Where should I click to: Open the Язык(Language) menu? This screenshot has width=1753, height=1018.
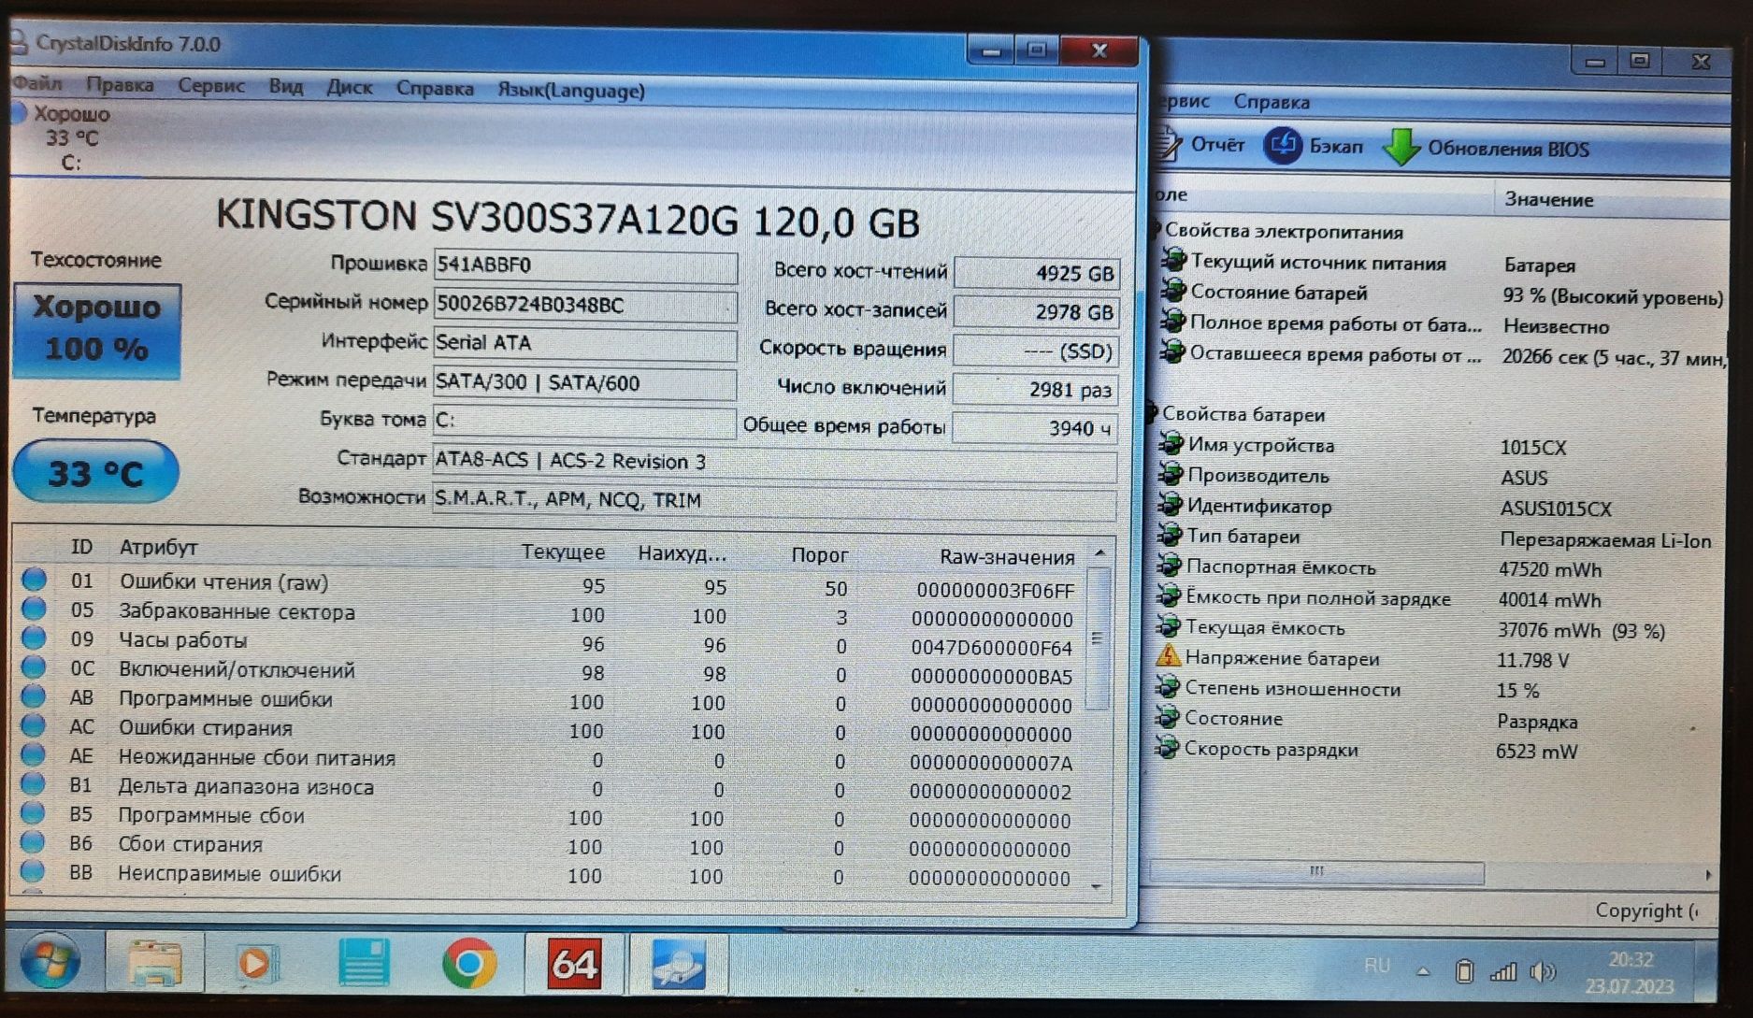(x=571, y=91)
